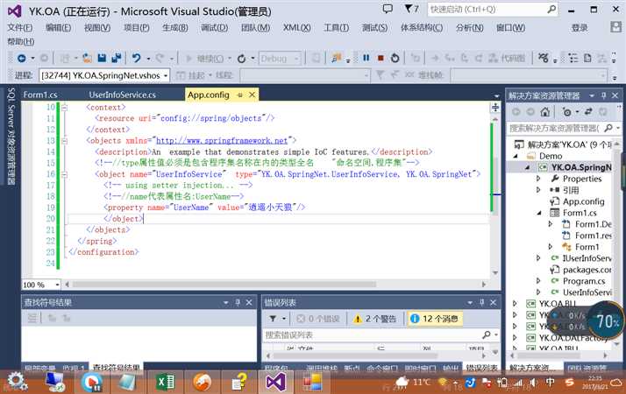Screen dimensions: 626x394
Task: Click the error list search magnifier
Action: point(487,335)
